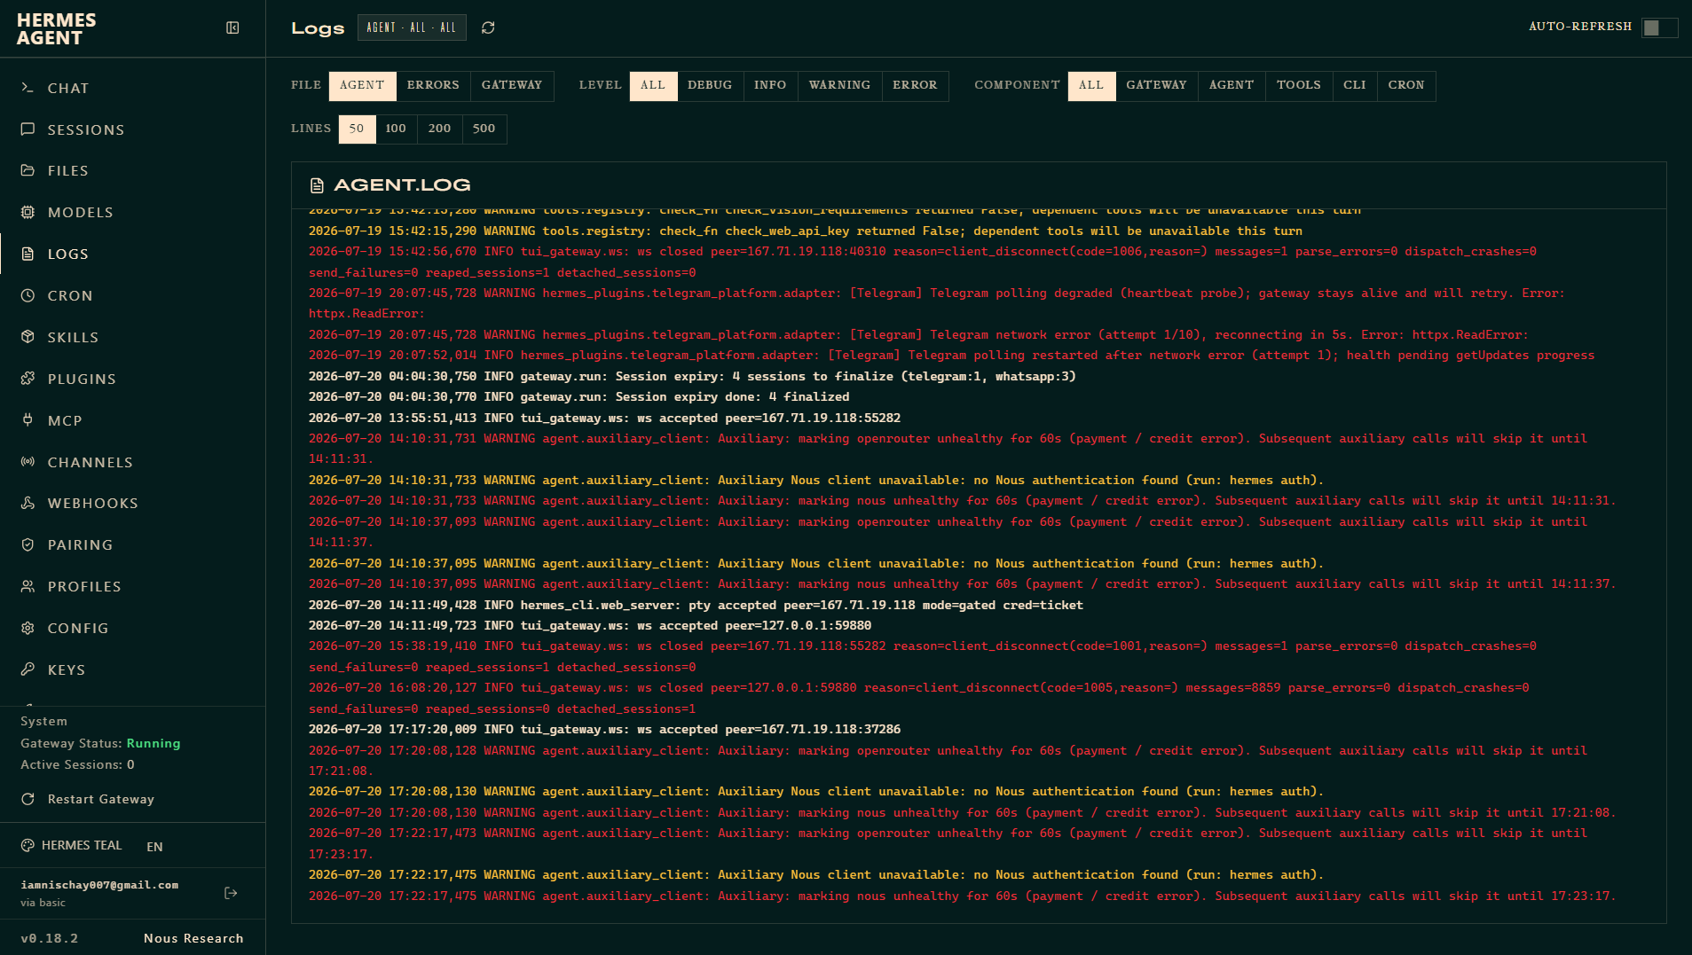Filter by CRON component
The image size is (1692, 955).
pos(1406,86)
